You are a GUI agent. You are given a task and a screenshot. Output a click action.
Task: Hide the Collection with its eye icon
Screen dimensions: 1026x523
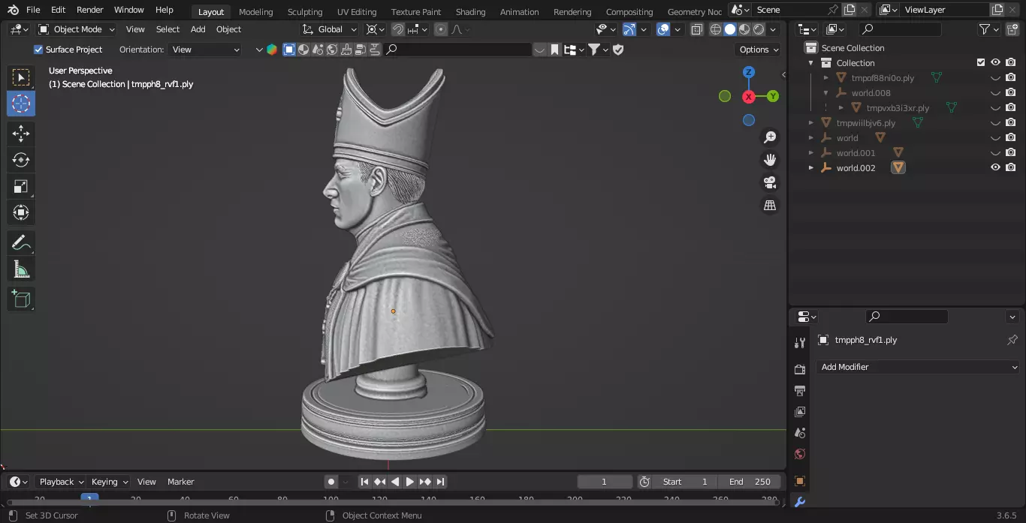[995, 63]
